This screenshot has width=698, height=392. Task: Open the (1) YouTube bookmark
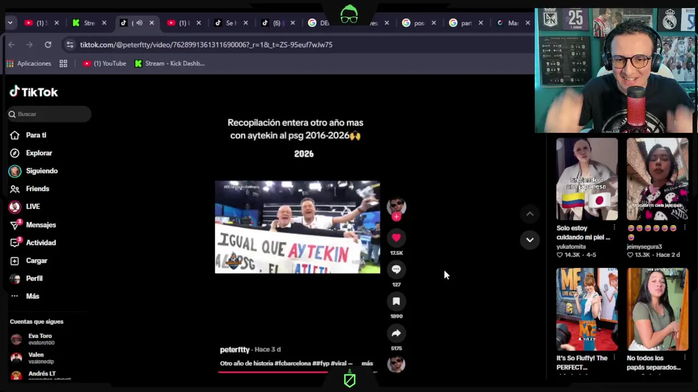coord(105,64)
